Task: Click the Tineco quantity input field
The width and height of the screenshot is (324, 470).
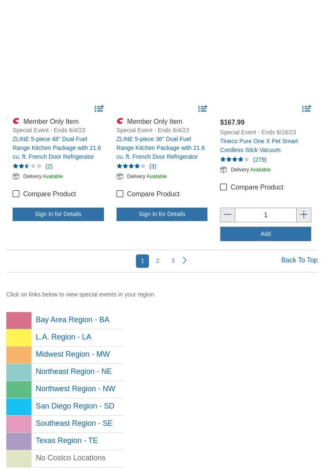Action: click(266, 215)
